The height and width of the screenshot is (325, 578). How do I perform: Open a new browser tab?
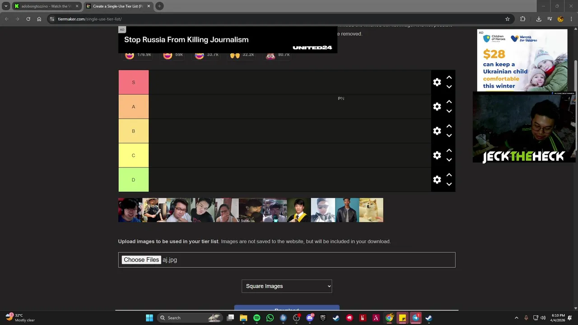(x=159, y=6)
